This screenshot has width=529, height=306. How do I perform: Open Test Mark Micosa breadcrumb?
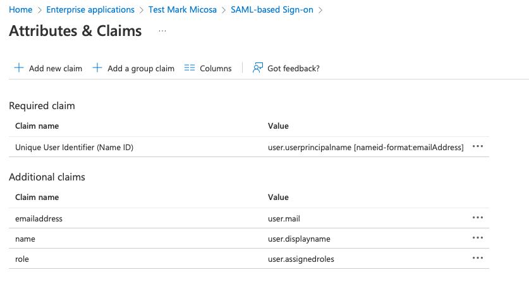(x=183, y=10)
